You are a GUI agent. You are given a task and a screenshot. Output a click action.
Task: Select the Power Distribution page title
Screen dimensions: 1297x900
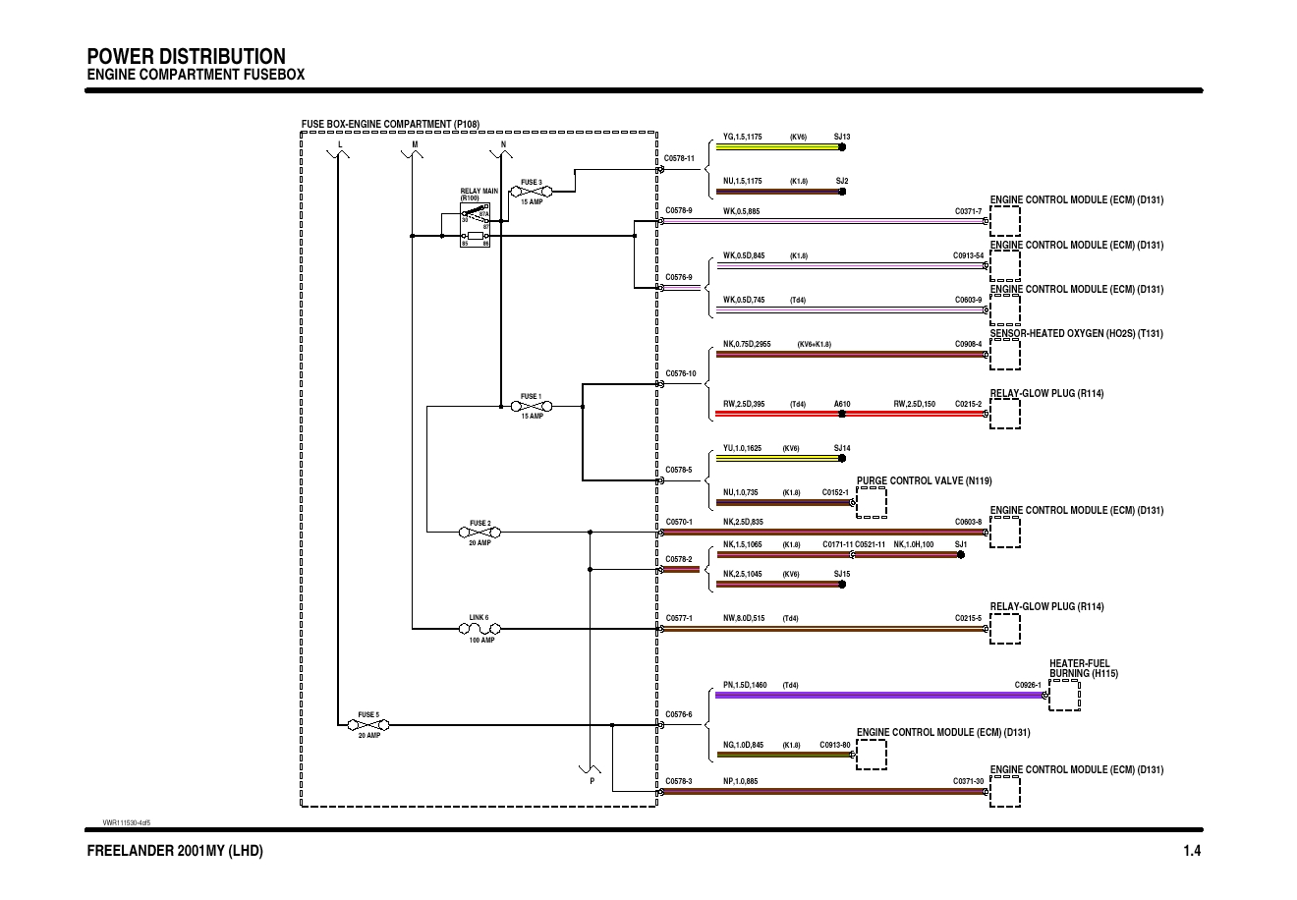(186, 56)
